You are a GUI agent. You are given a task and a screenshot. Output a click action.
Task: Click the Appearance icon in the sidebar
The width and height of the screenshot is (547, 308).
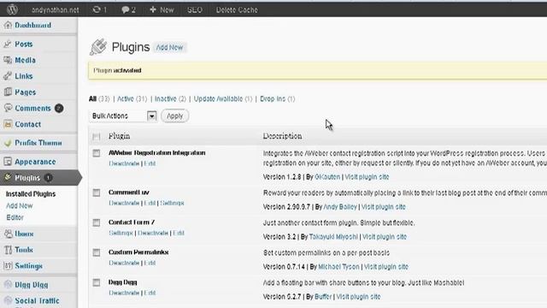pyautogui.click(x=8, y=162)
